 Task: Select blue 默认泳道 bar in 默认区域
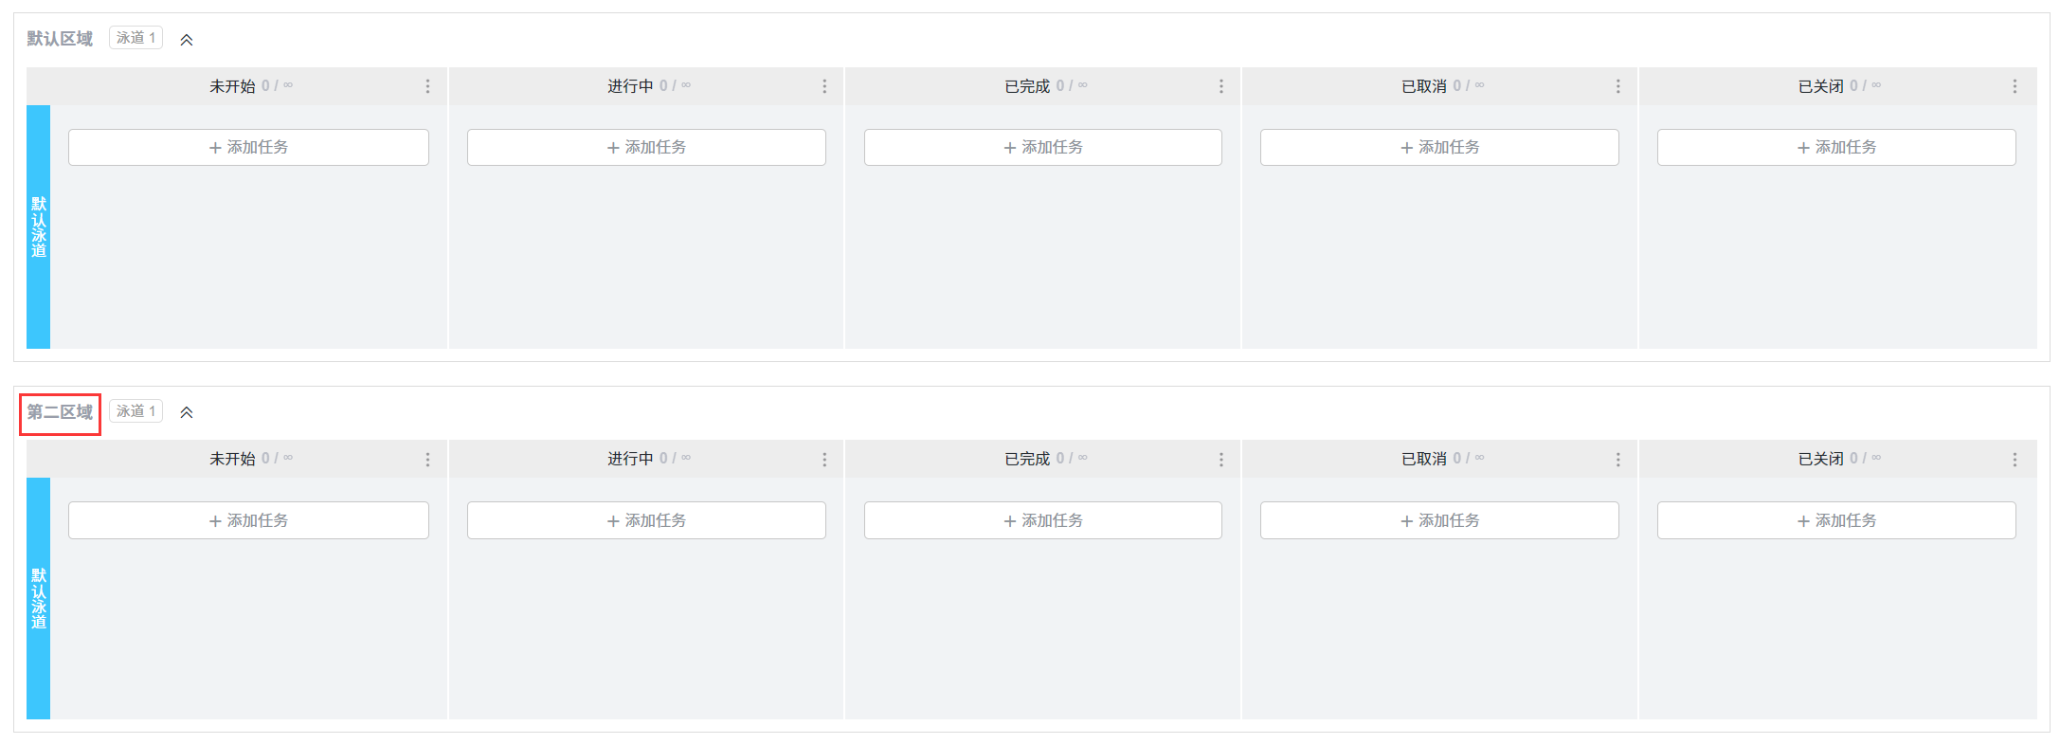pyautogui.click(x=38, y=227)
